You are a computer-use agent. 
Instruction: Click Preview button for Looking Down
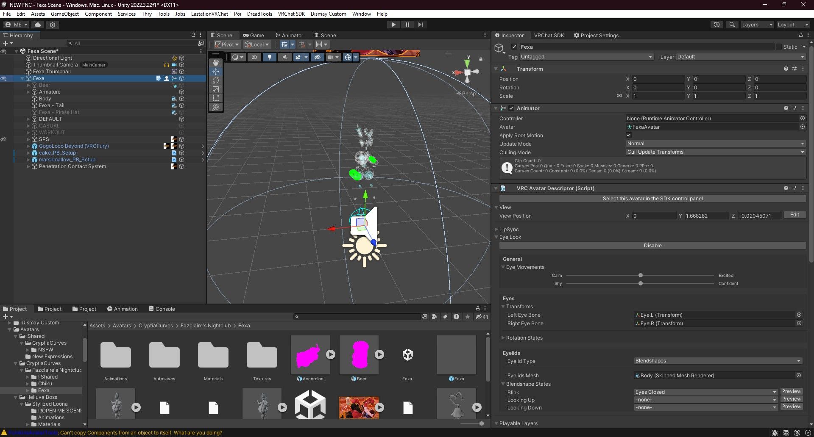791,407
